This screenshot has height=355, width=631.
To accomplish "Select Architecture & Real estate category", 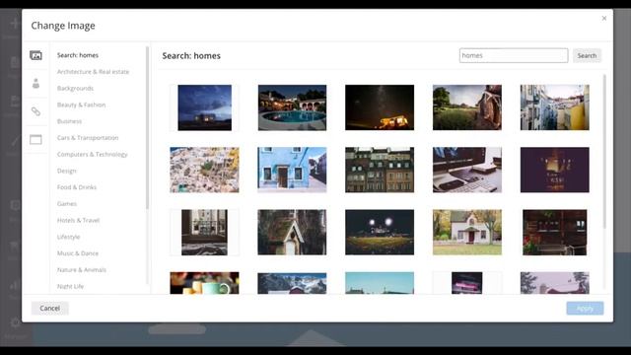I will click(93, 72).
